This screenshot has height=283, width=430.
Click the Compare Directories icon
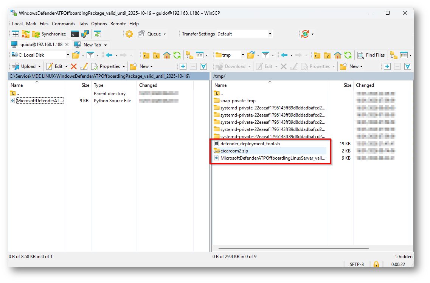click(x=16, y=34)
